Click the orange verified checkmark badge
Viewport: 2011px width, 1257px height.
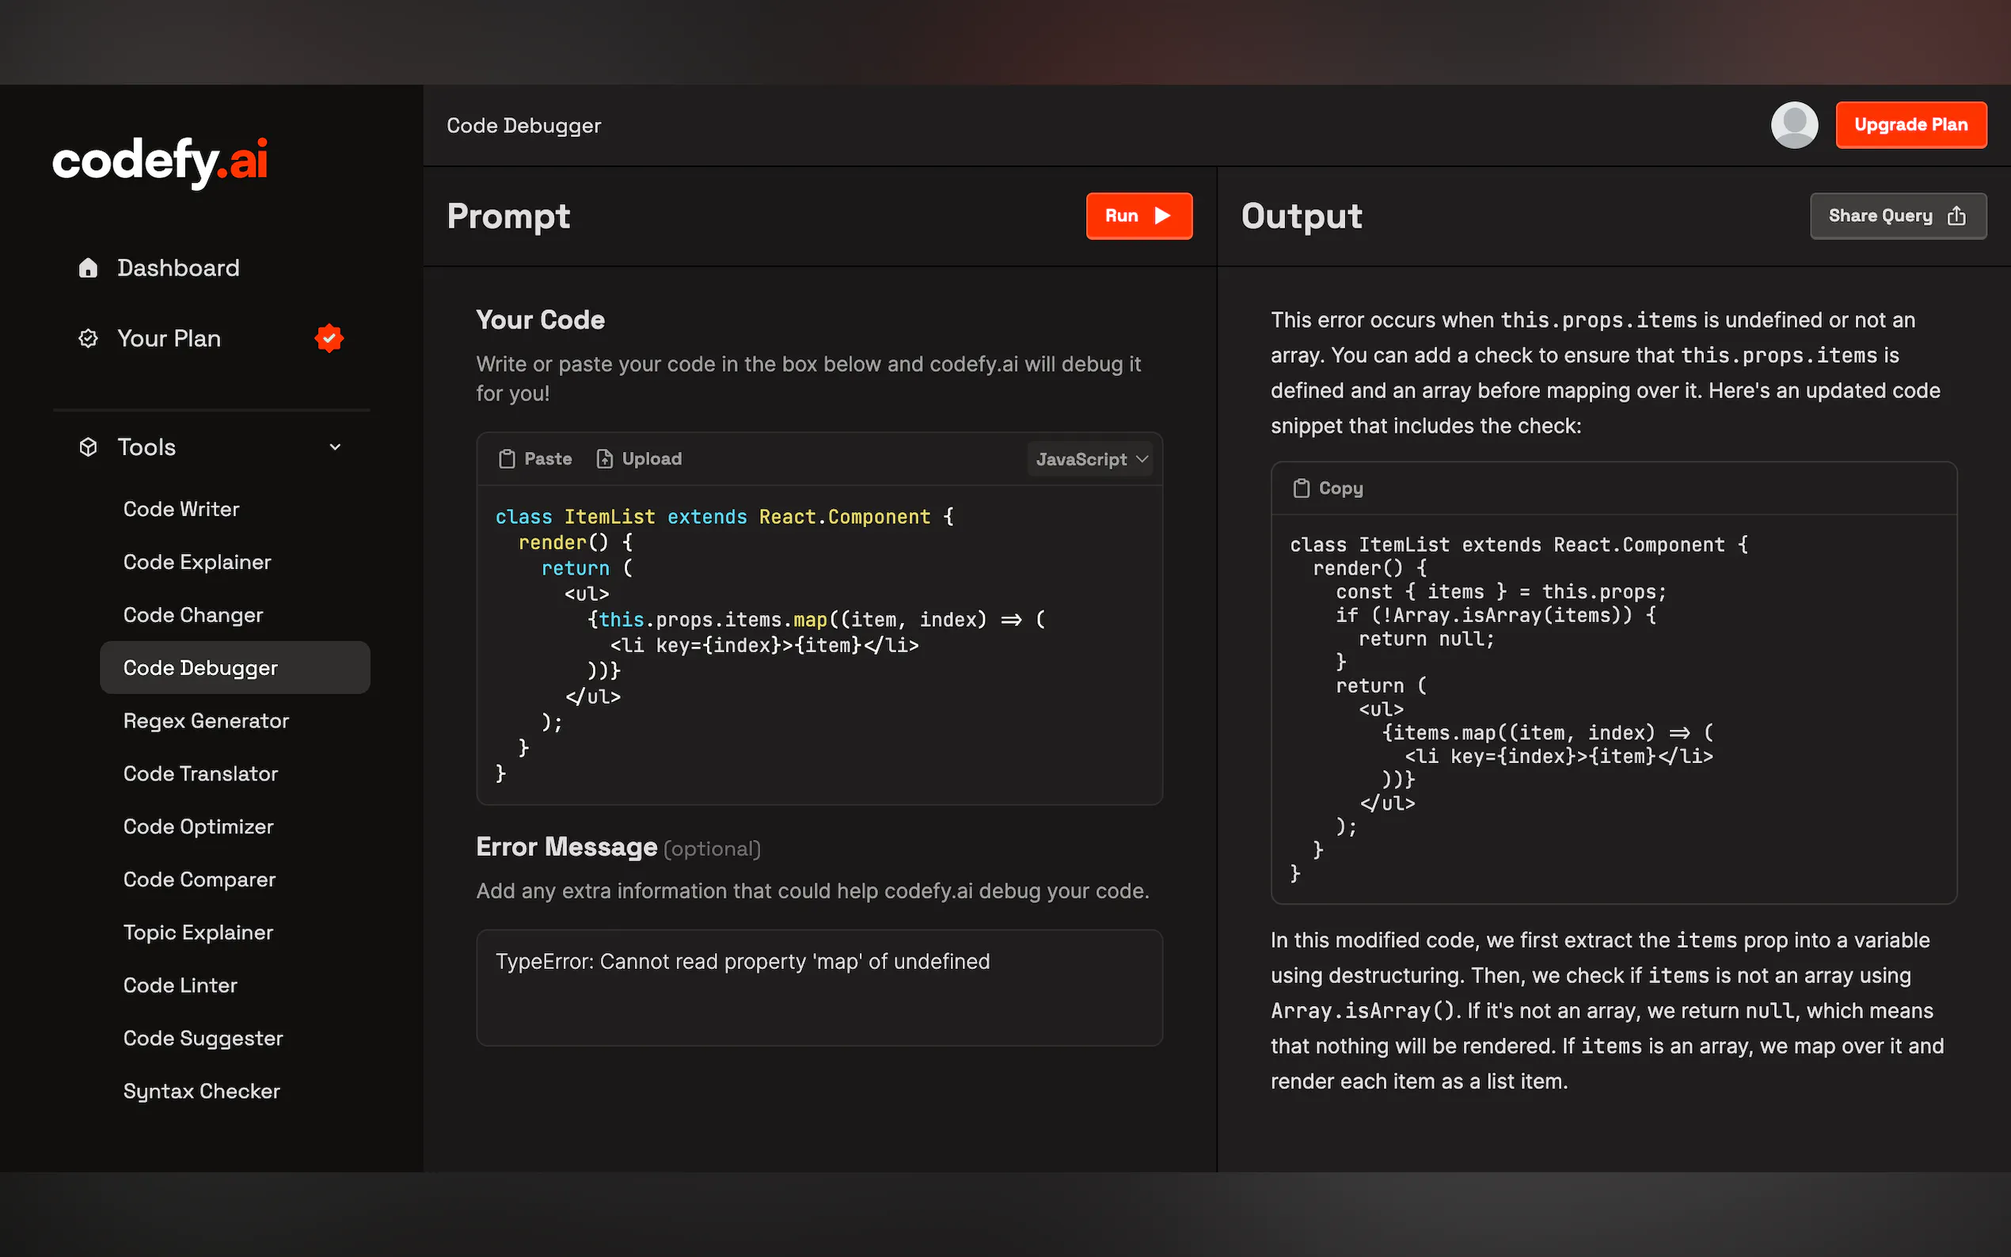329,338
